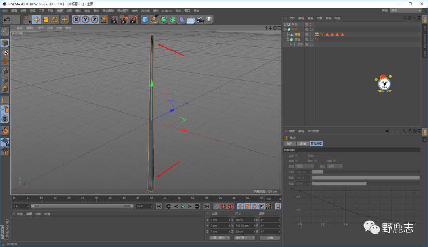Screen dimensions: 428x247
Task: Click the Undo arrow icon
Action: click(x=7, y=19)
